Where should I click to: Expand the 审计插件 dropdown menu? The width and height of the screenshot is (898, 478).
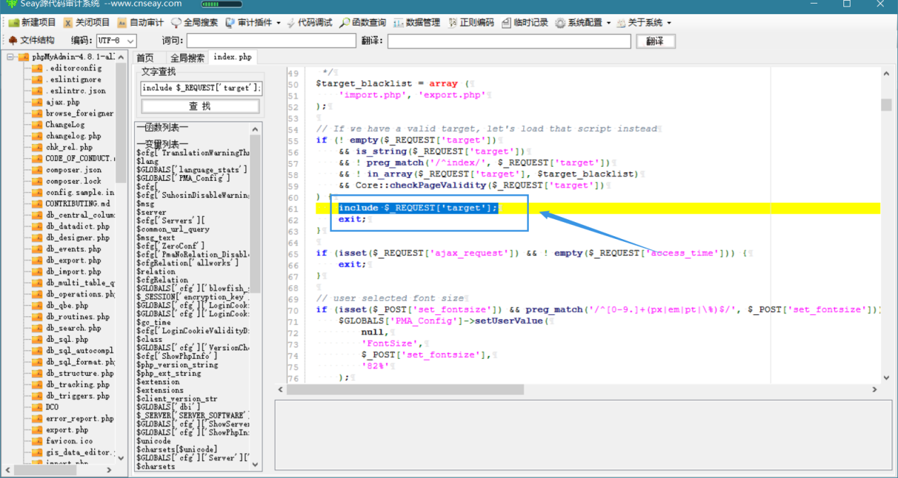(252, 23)
